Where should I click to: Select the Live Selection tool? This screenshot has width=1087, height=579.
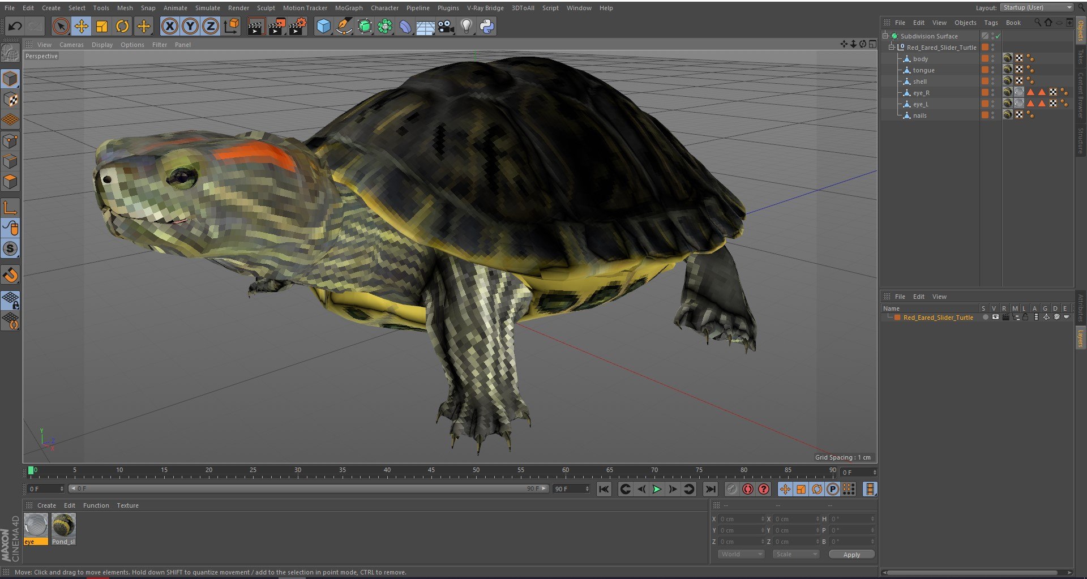pyautogui.click(x=61, y=26)
